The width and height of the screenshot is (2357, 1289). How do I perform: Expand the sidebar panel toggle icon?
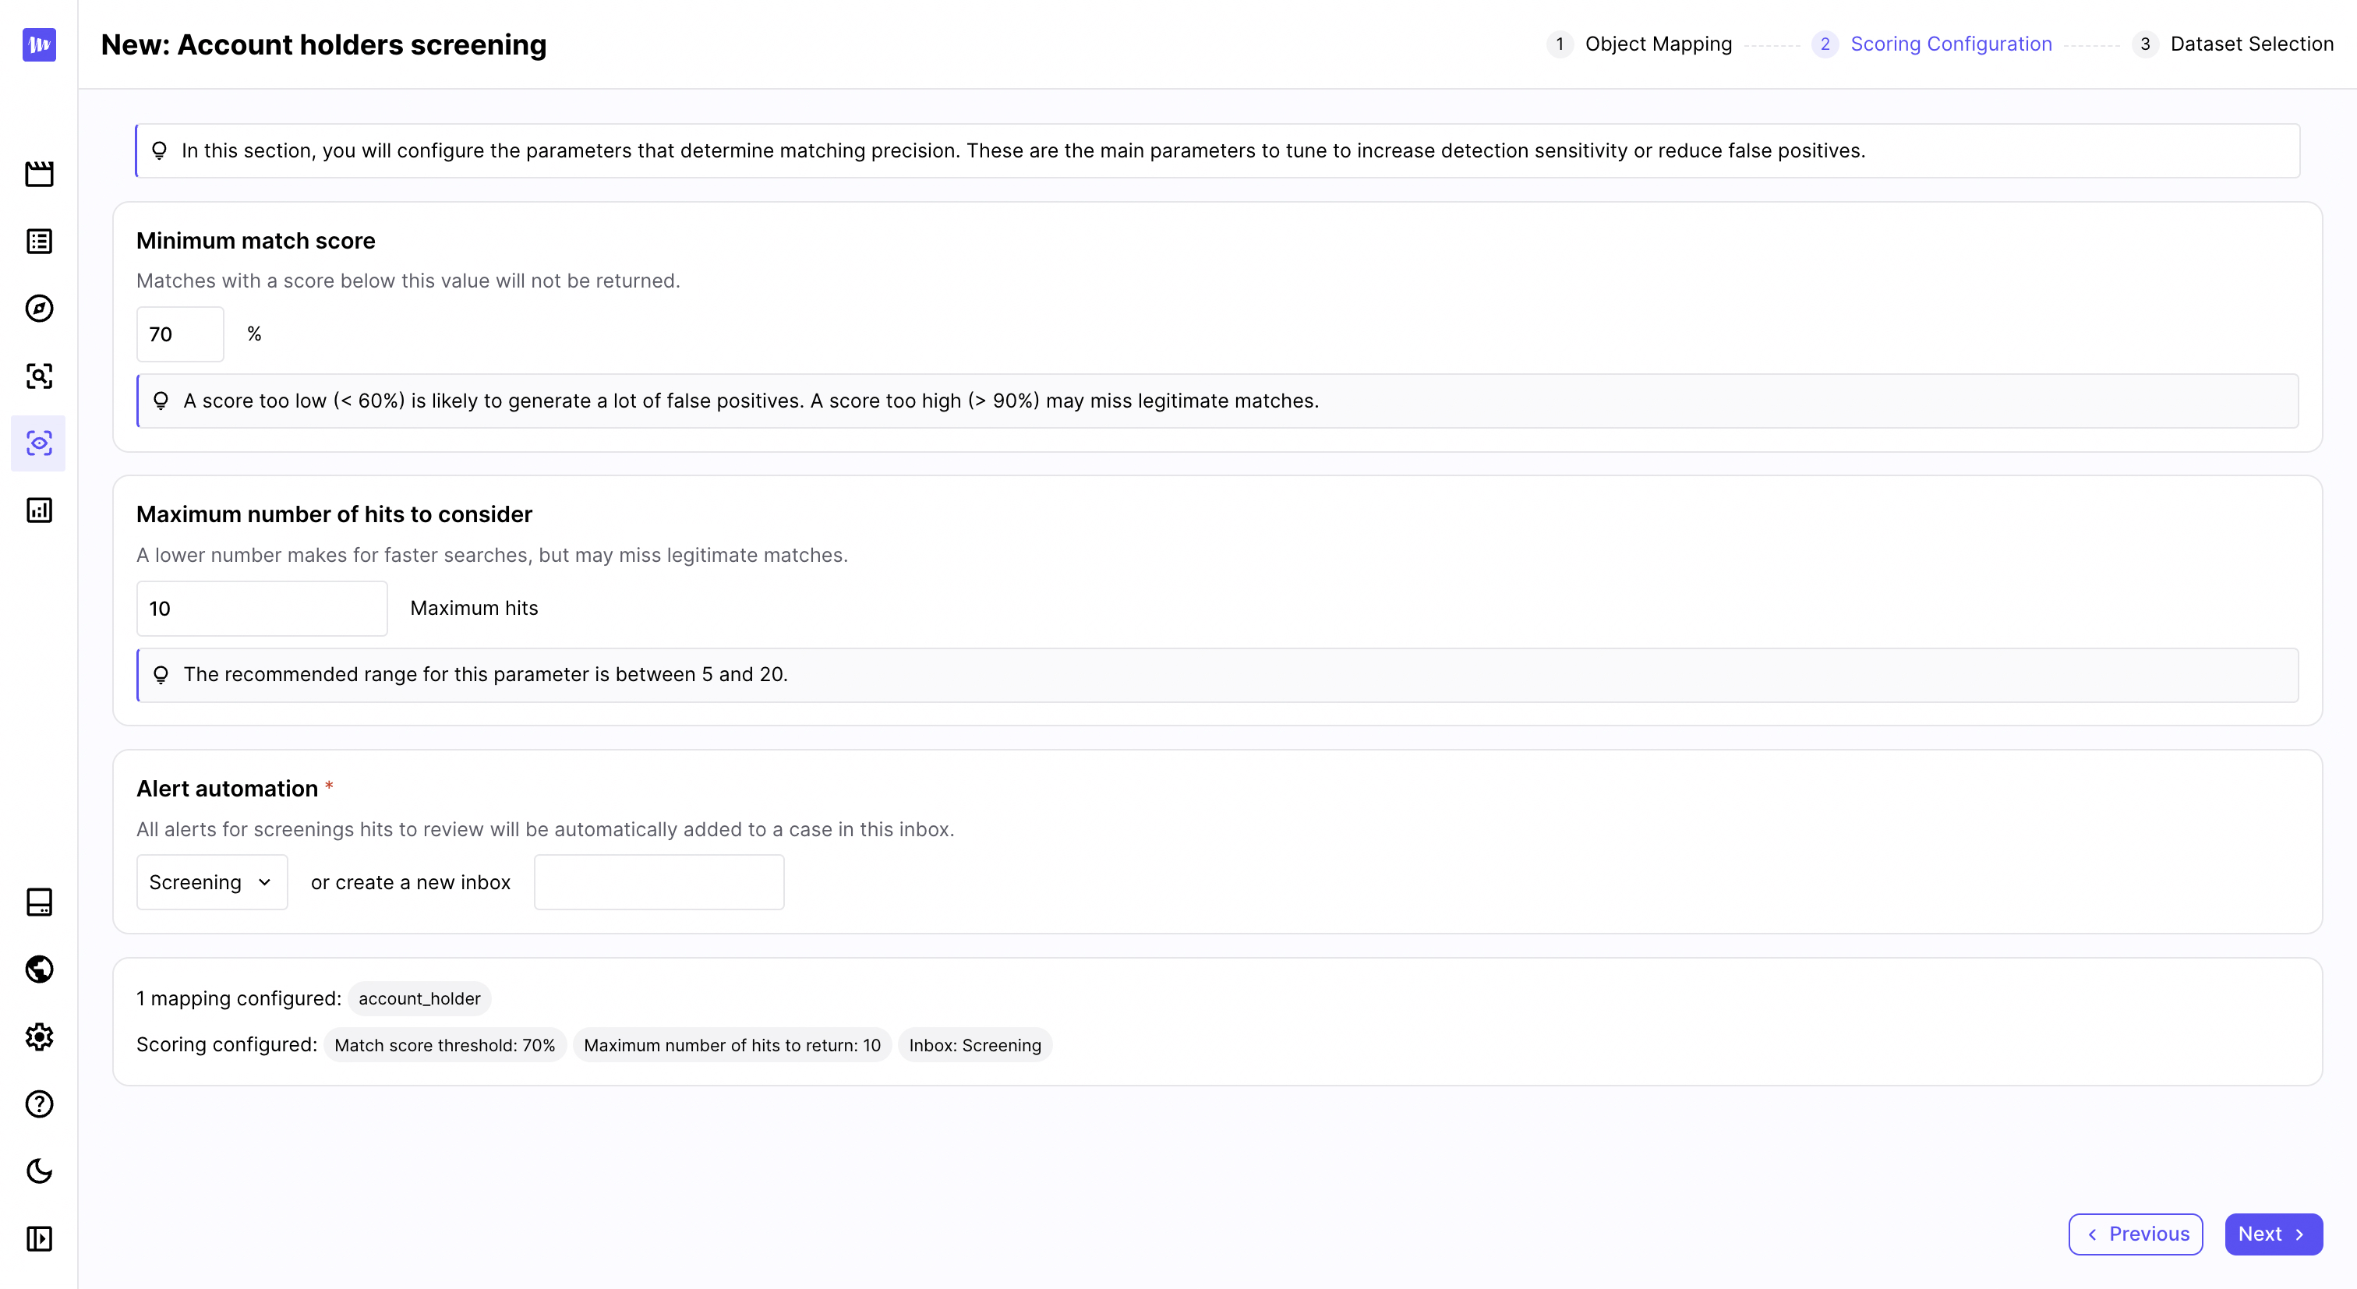tap(38, 1238)
